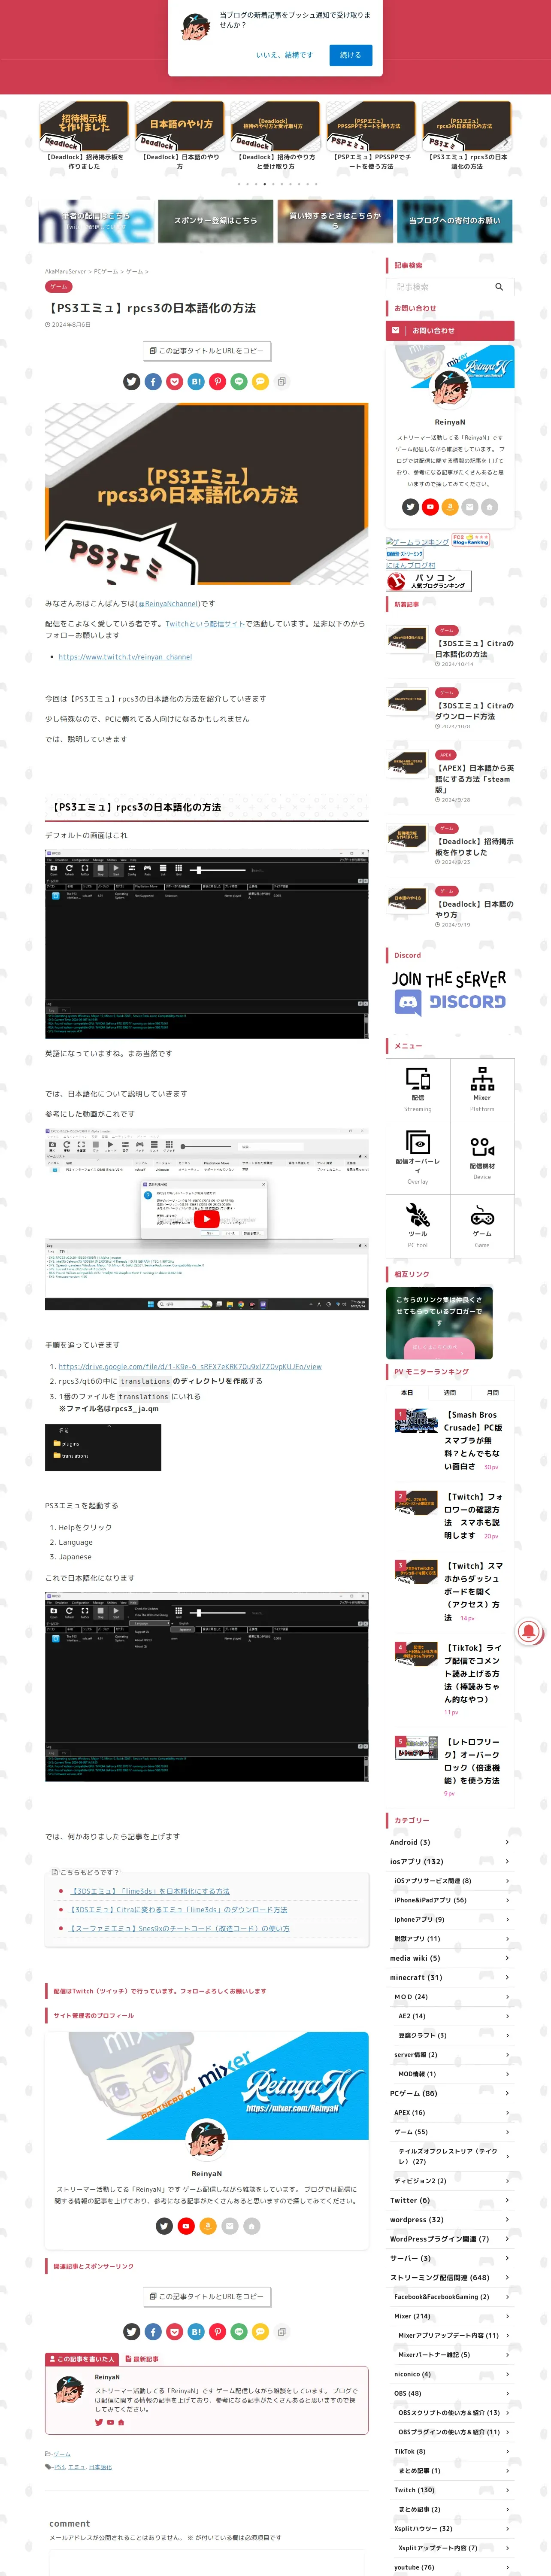Expand the media wiki (5) category chevron
551x2576 pixels.
pyautogui.click(x=507, y=1958)
